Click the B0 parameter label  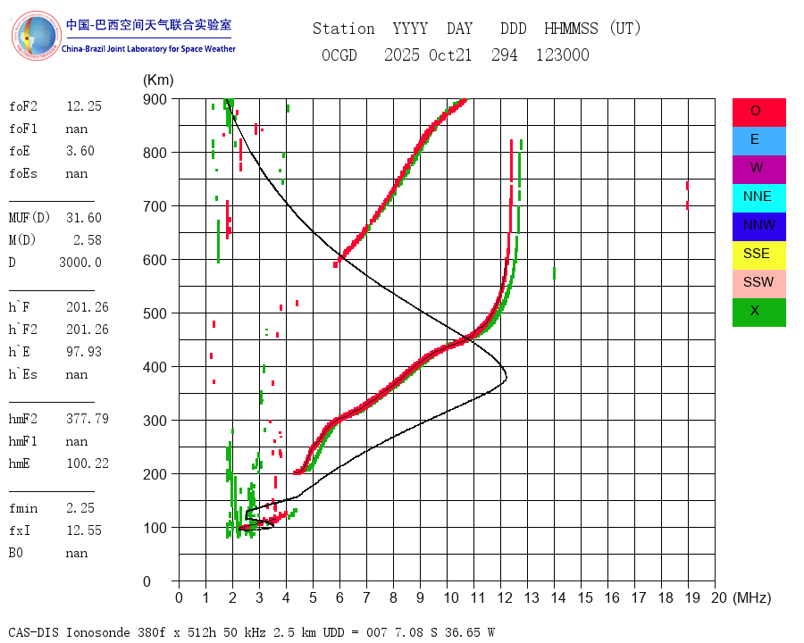click(16, 553)
